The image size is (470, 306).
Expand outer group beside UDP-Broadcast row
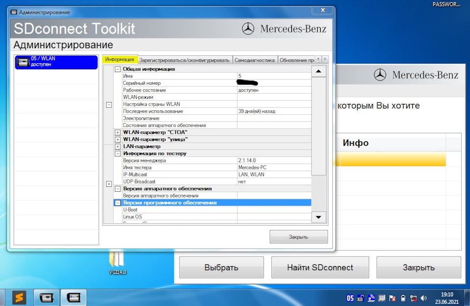click(x=109, y=184)
